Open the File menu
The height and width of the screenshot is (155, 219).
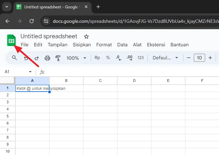point(25,45)
